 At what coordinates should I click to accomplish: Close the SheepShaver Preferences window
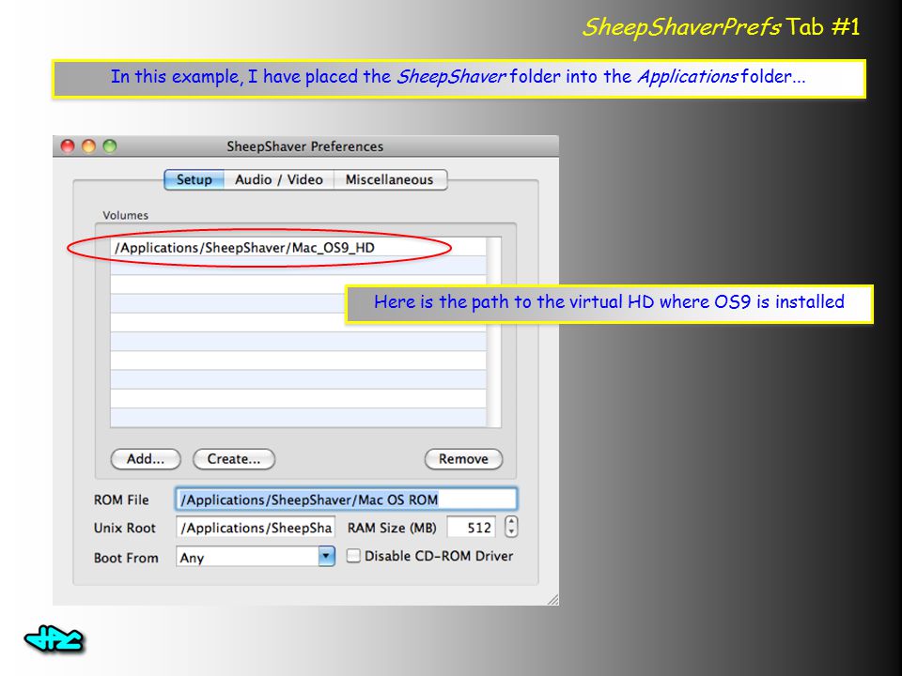coord(68,146)
